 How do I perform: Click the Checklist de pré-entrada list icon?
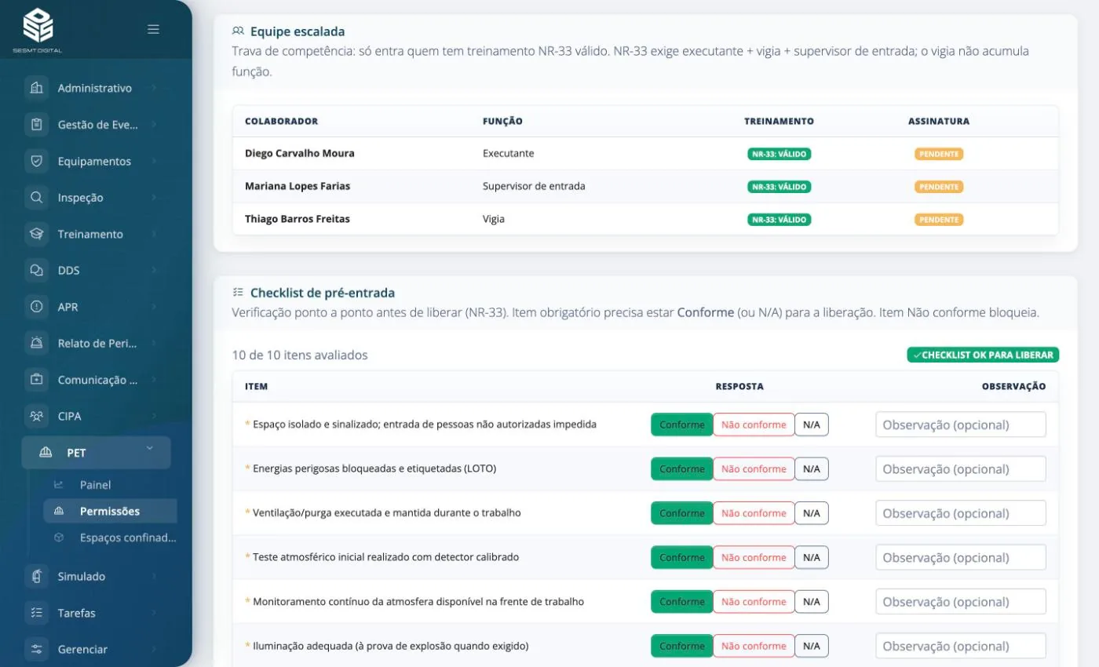tap(238, 293)
